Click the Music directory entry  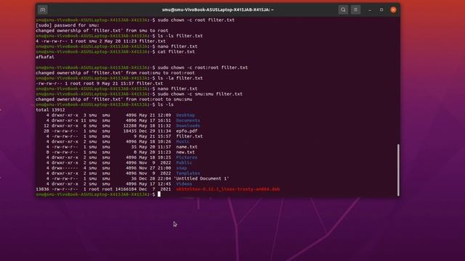click(182, 142)
